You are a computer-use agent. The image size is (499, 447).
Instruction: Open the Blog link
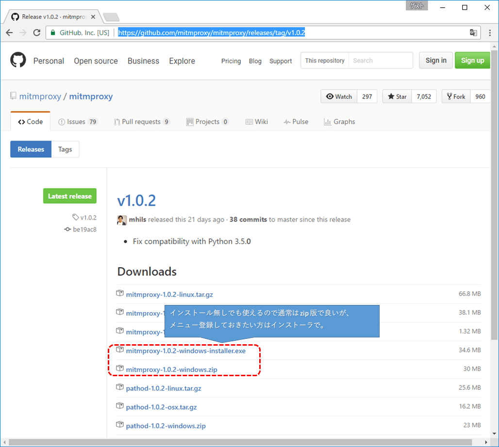[255, 61]
